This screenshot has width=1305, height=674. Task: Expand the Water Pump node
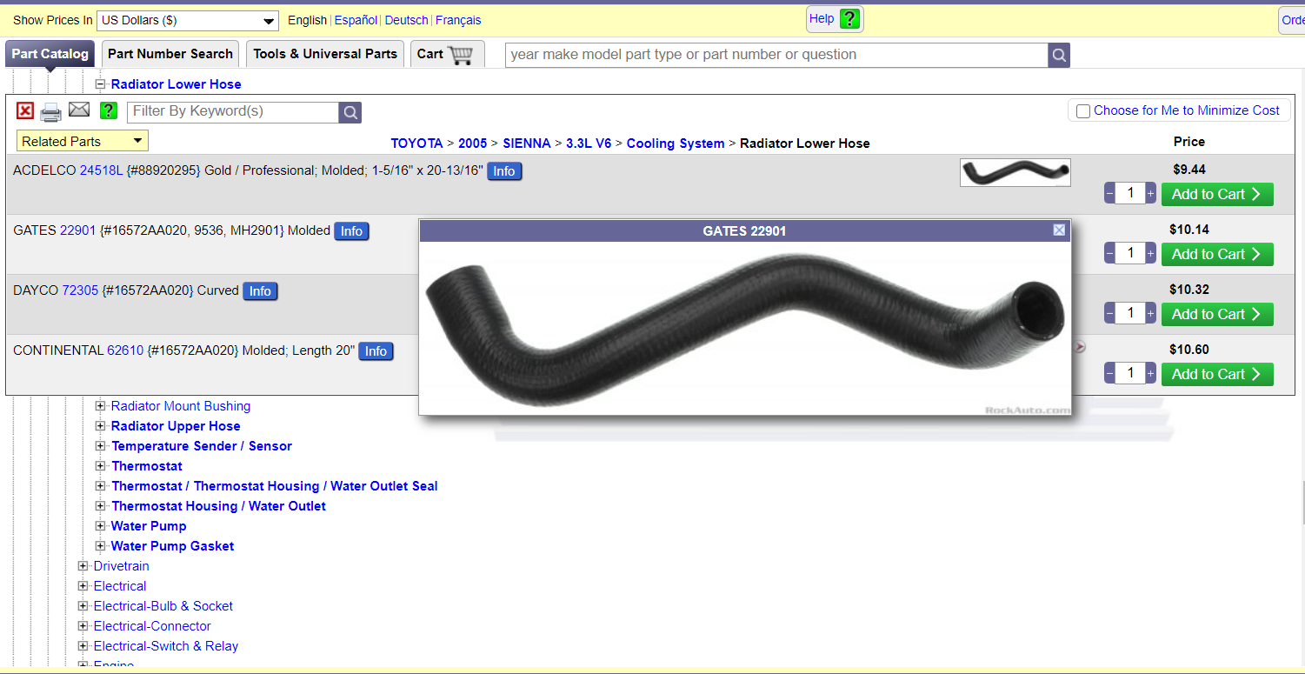point(100,526)
